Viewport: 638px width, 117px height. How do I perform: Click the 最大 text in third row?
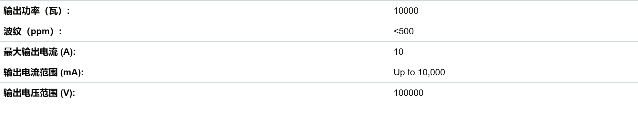12,52
